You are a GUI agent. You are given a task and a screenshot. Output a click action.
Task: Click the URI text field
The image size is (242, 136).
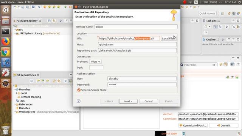129,39
